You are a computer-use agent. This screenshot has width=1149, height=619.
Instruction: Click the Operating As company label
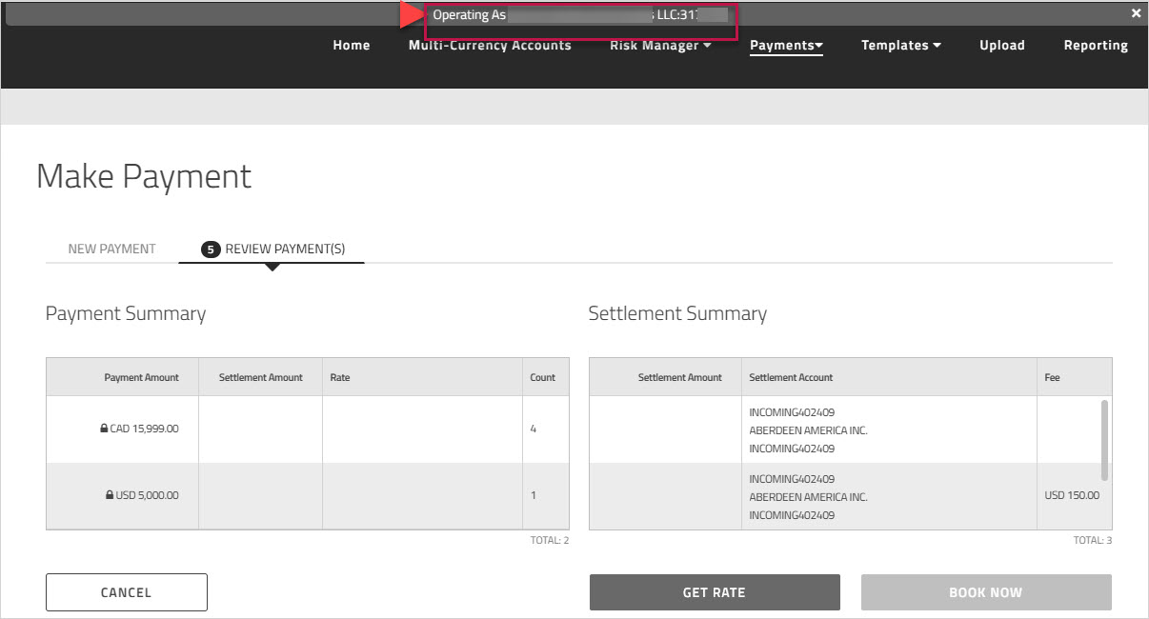click(579, 15)
